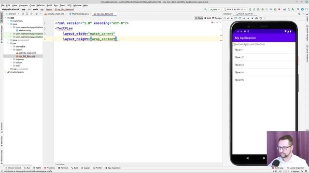The image size is (309, 173).
Task: Open the Pixel 4 XL API 31 device dropdown
Action: 235,10
